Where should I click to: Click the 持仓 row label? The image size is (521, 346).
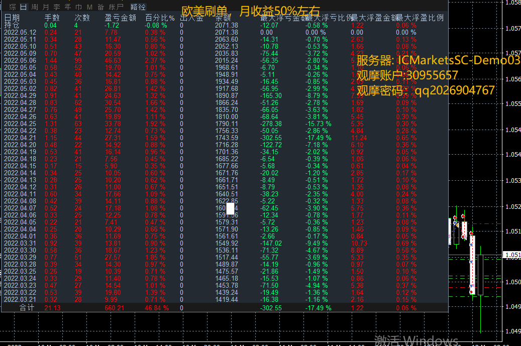pyautogui.click(x=12, y=25)
